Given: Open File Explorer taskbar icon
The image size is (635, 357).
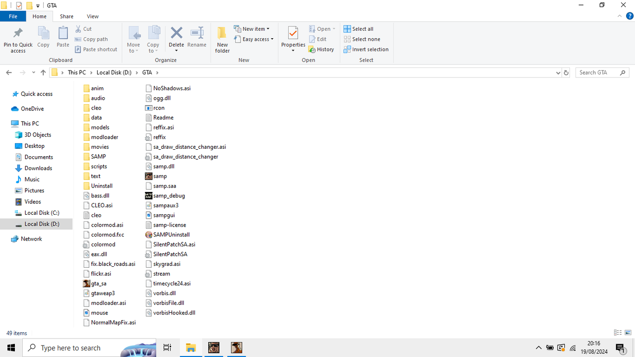Looking at the screenshot, I should click(x=190, y=348).
